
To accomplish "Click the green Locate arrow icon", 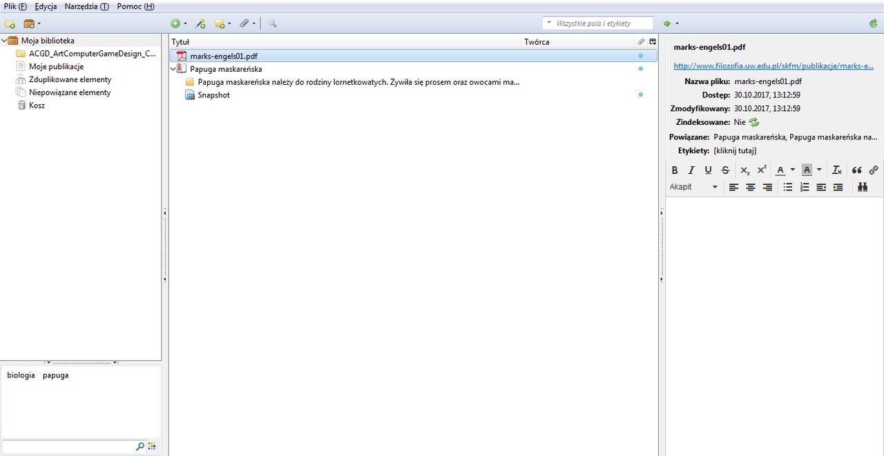I will click(x=667, y=23).
